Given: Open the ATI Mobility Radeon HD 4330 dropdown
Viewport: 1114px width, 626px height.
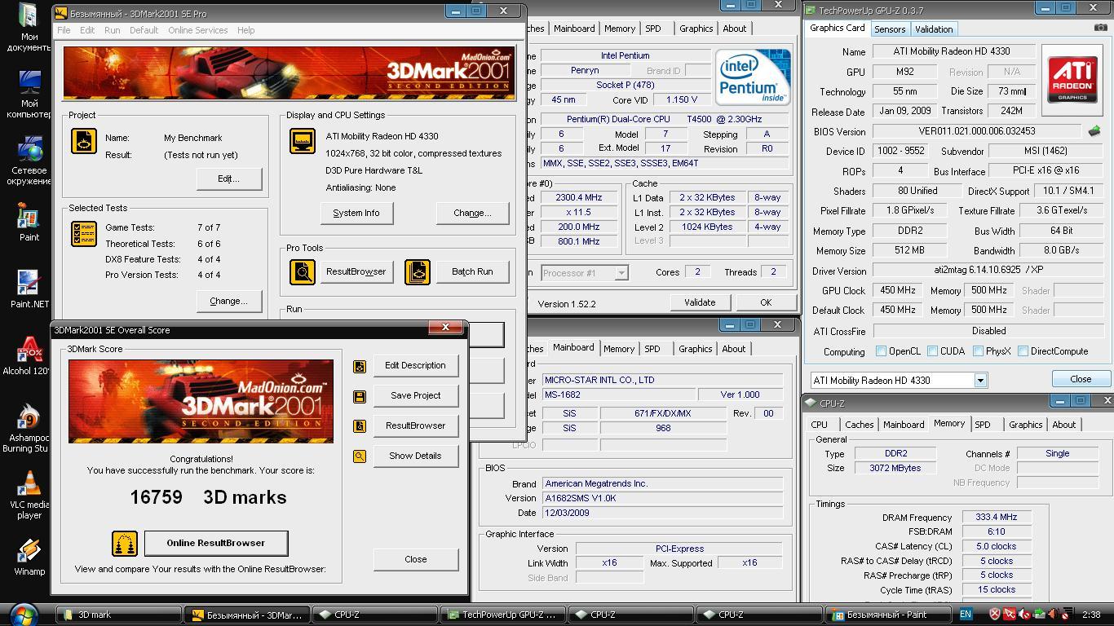Looking at the screenshot, I should click(x=980, y=381).
